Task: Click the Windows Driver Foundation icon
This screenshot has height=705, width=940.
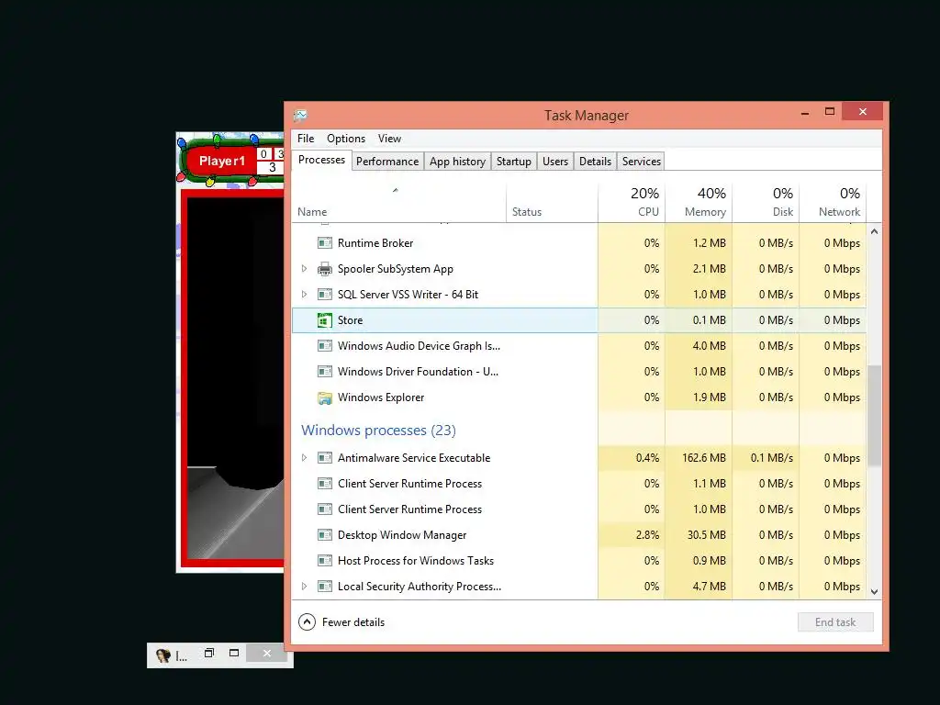Action: [x=324, y=372]
